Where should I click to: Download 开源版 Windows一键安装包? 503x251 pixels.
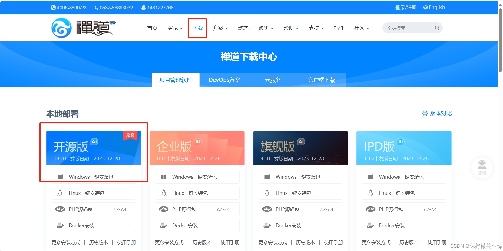(x=94, y=177)
